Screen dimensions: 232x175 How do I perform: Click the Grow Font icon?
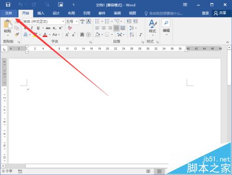[x=67, y=35]
